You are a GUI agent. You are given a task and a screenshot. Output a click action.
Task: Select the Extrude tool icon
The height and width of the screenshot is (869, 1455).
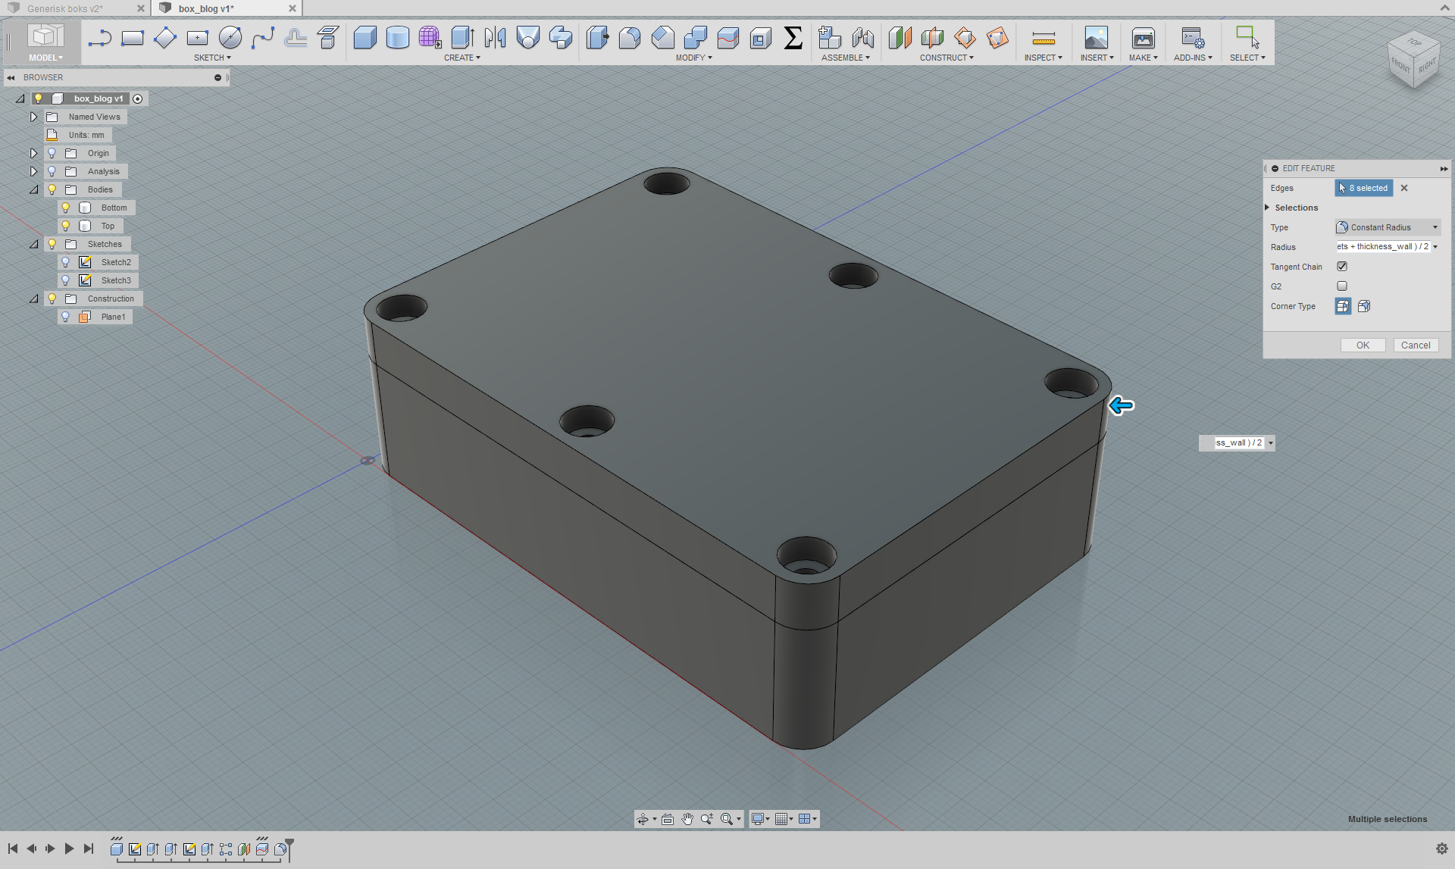click(462, 37)
